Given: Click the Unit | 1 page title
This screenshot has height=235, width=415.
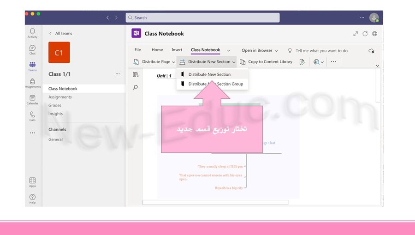Looking at the screenshot, I should coord(164,76).
